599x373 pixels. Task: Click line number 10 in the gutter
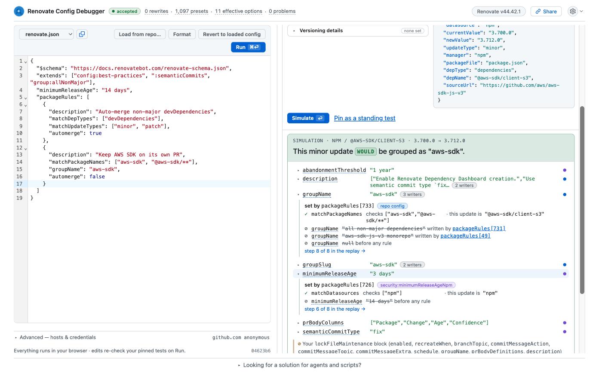coord(20,133)
